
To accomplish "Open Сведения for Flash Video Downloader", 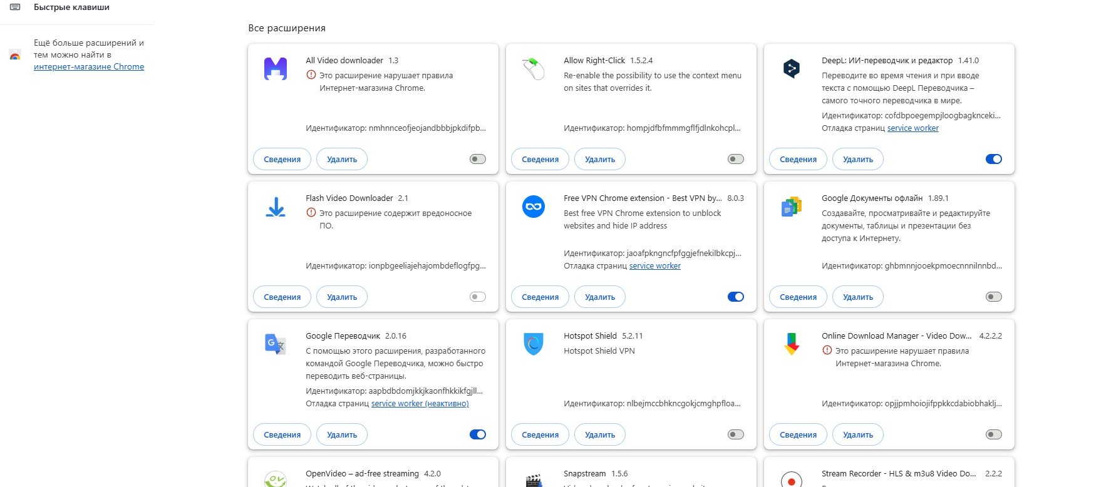I will click(282, 297).
